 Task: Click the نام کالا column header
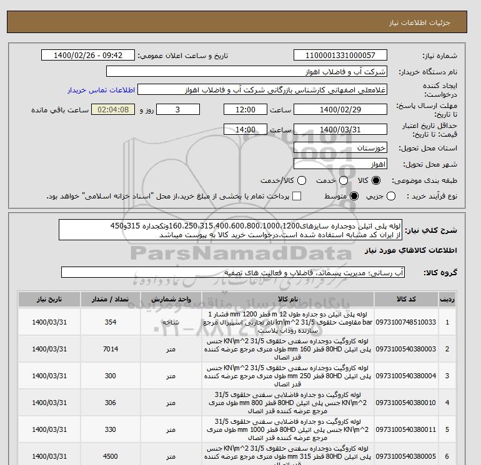point(288,299)
